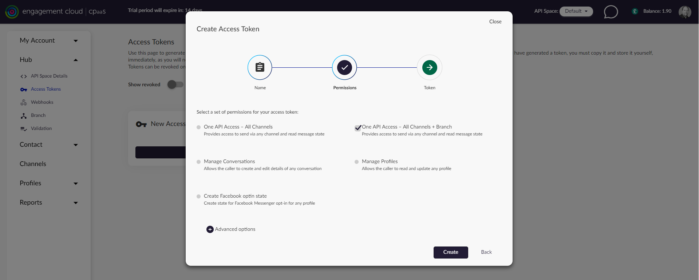Click the Validation icon in sidebar
Viewport: 699px width, 280px height.
(x=24, y=129)
